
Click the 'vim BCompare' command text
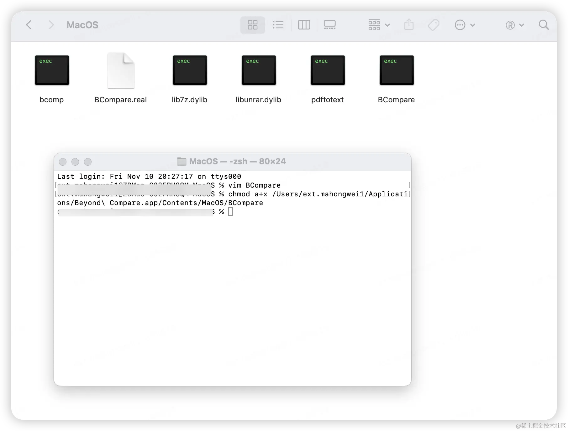(x=254, y=185)
